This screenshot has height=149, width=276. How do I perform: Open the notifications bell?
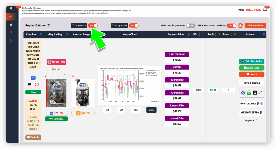(265, 9)
